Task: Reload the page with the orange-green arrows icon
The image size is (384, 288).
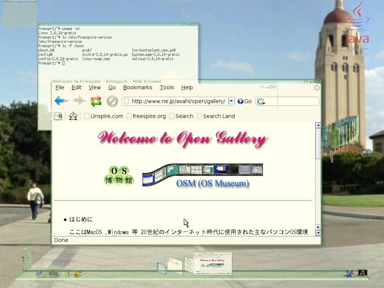Action: tap(96, 101)
